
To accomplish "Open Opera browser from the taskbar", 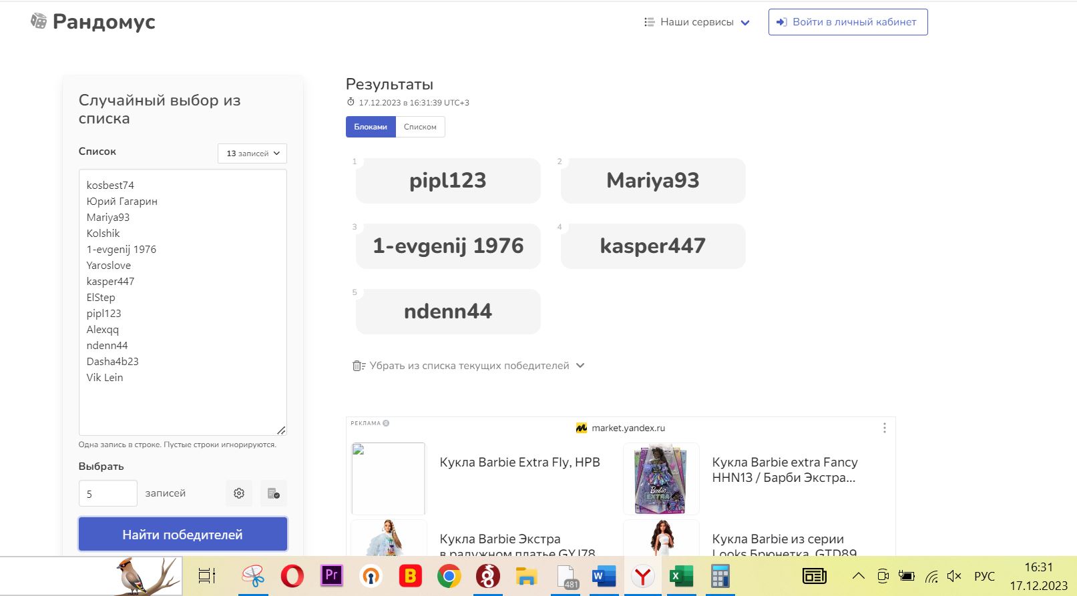I will (x=292, y=575).
